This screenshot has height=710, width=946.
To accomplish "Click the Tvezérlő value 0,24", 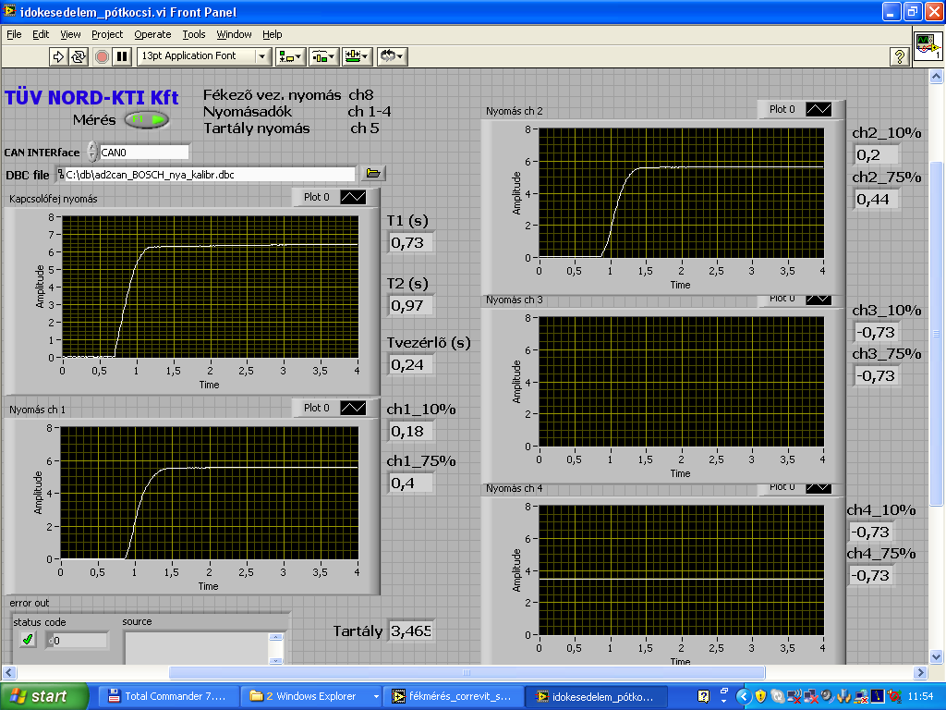I will tap(410, 364).
